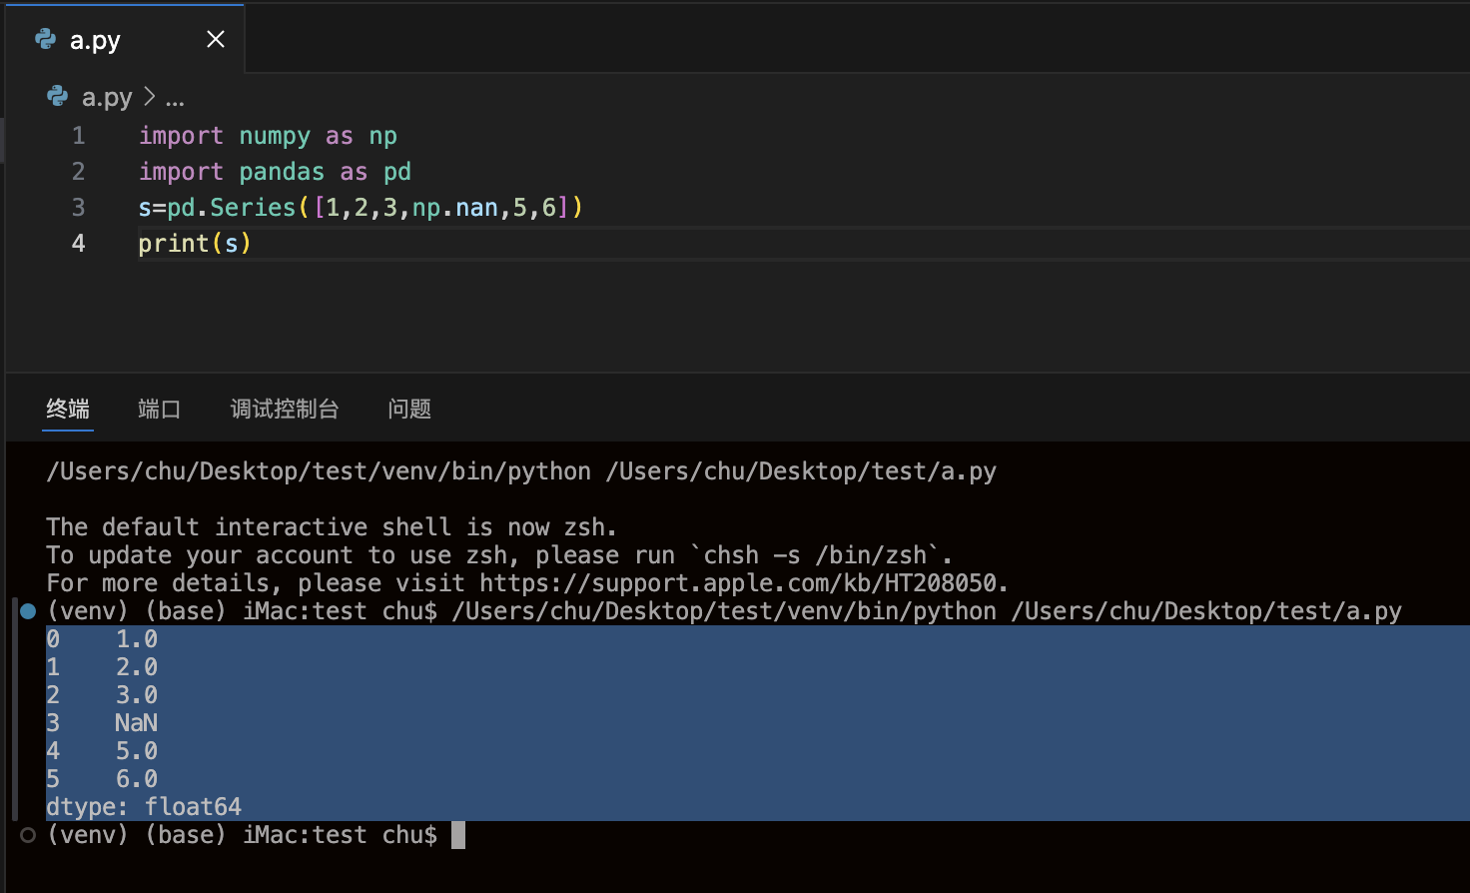Image resolution: width=1470 pixels, height=893 pixels.
Task: Show the 调试控制台 panel tab
Action: point(285,409)
